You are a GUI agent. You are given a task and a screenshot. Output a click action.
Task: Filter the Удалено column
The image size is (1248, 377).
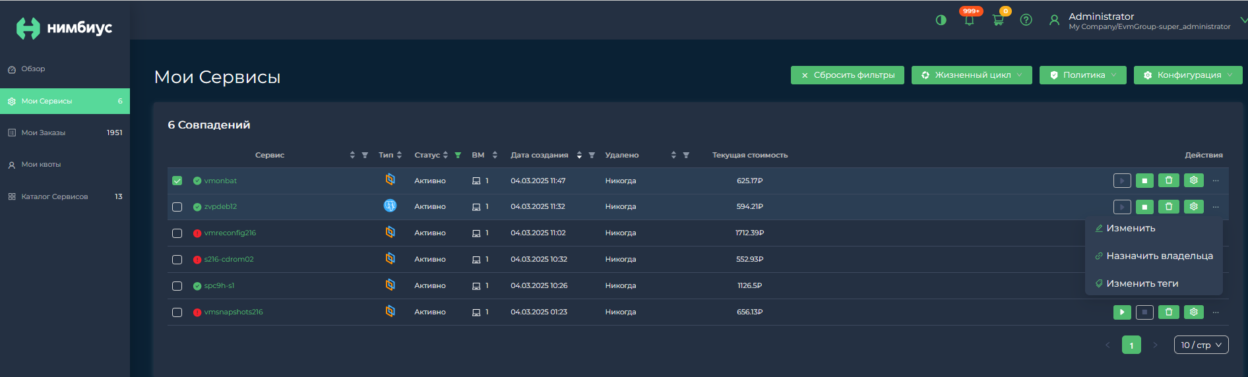686,156
